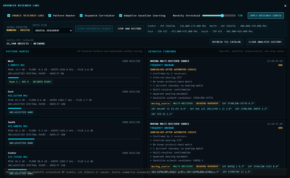Click the 72% novelty threshold value

pyautogui.click(x=240, y=16)
